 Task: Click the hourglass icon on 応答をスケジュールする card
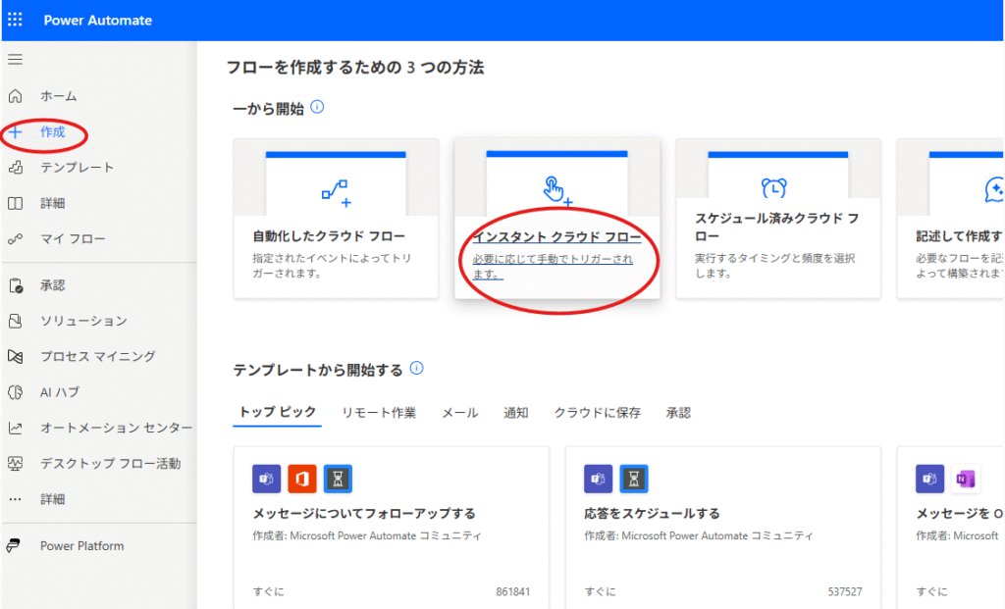pyautogui.click(x=634, y=479)
